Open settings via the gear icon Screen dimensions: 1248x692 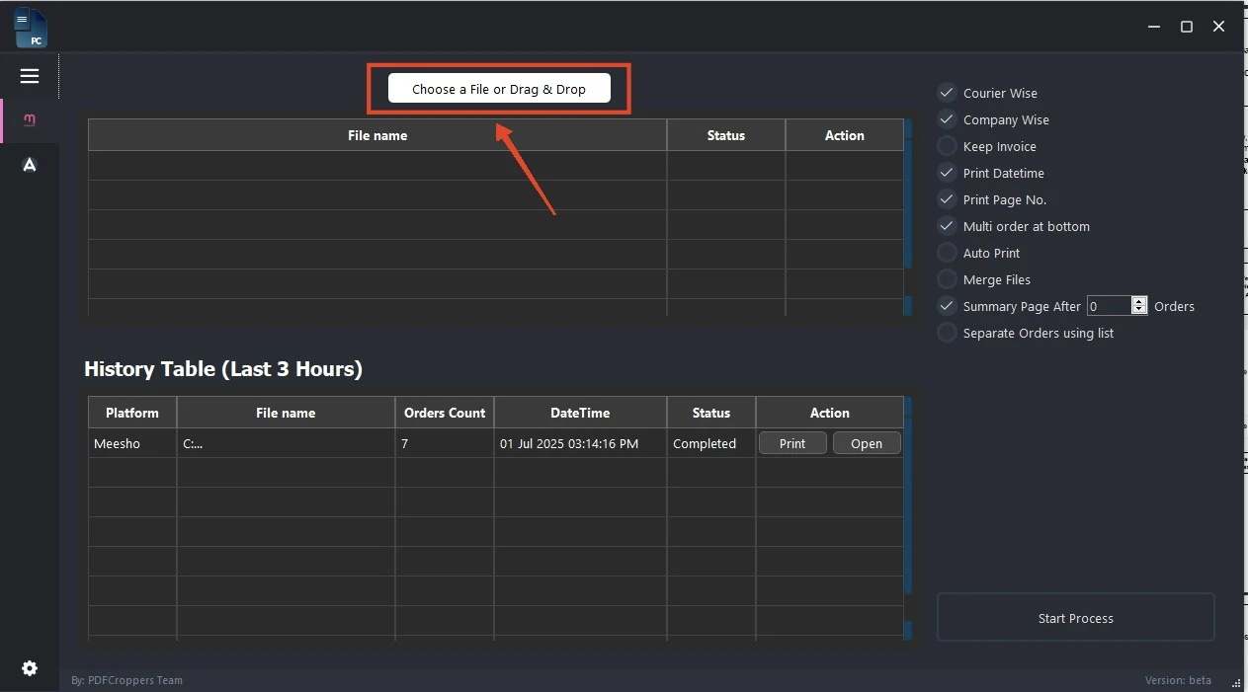click(x=30, y=668)
